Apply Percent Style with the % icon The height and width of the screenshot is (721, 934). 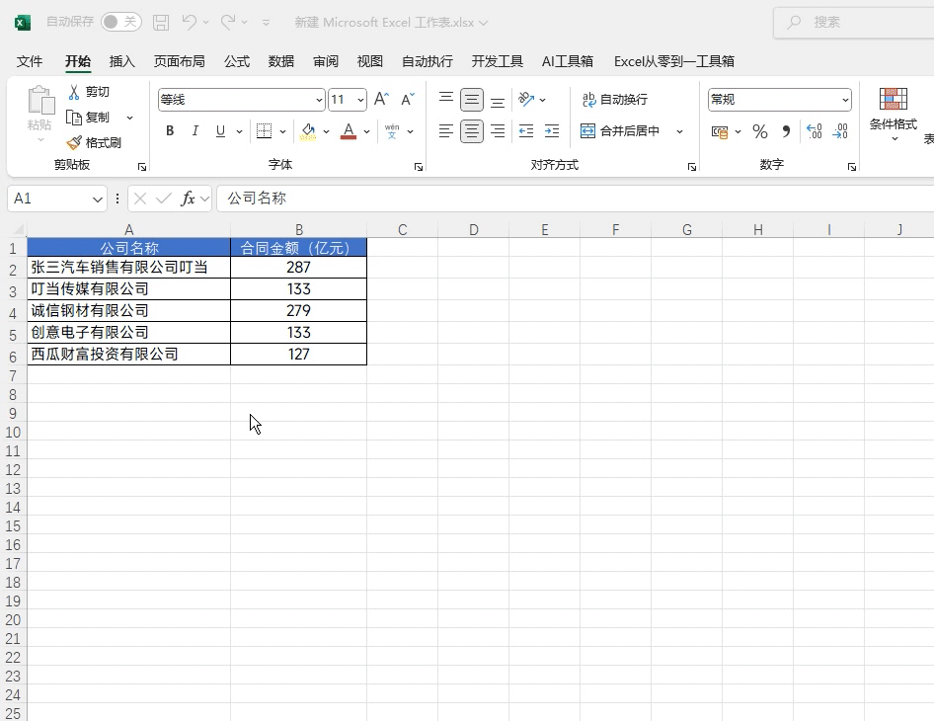(759, 131)
